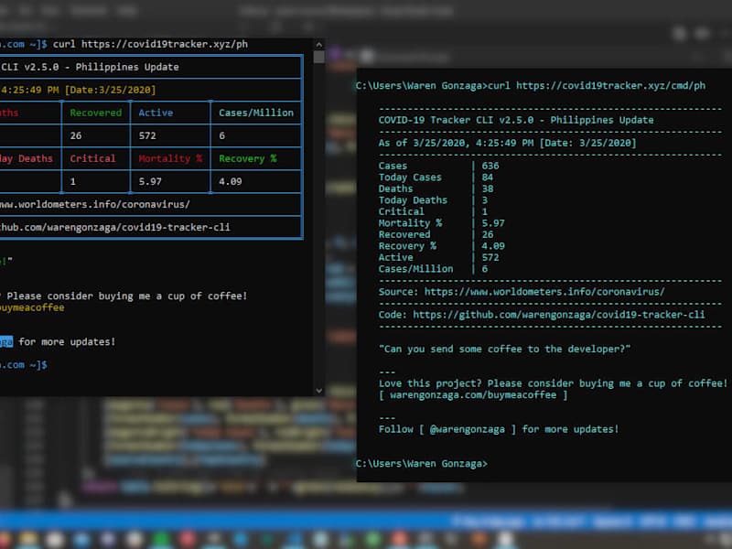Click warengonzaga.com/buymeacoffee link in right terminal

tap(473, 395)
